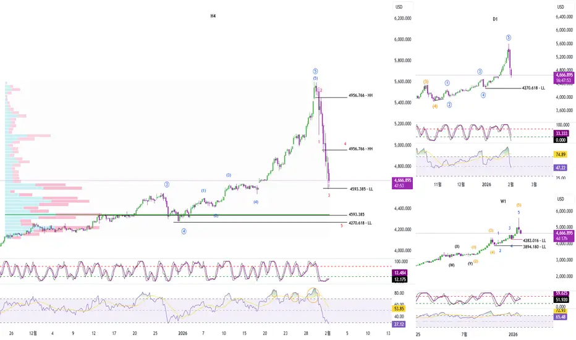The width and height of the screenshot is (576, 340).
Task: Click the 4270.618 - LL label on D1 chart
Action: (533, 88)
